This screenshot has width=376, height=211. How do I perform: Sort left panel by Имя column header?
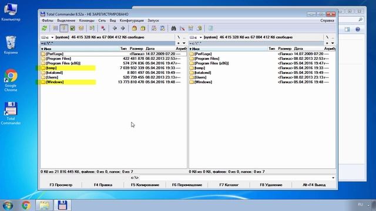tap(80, 49)
